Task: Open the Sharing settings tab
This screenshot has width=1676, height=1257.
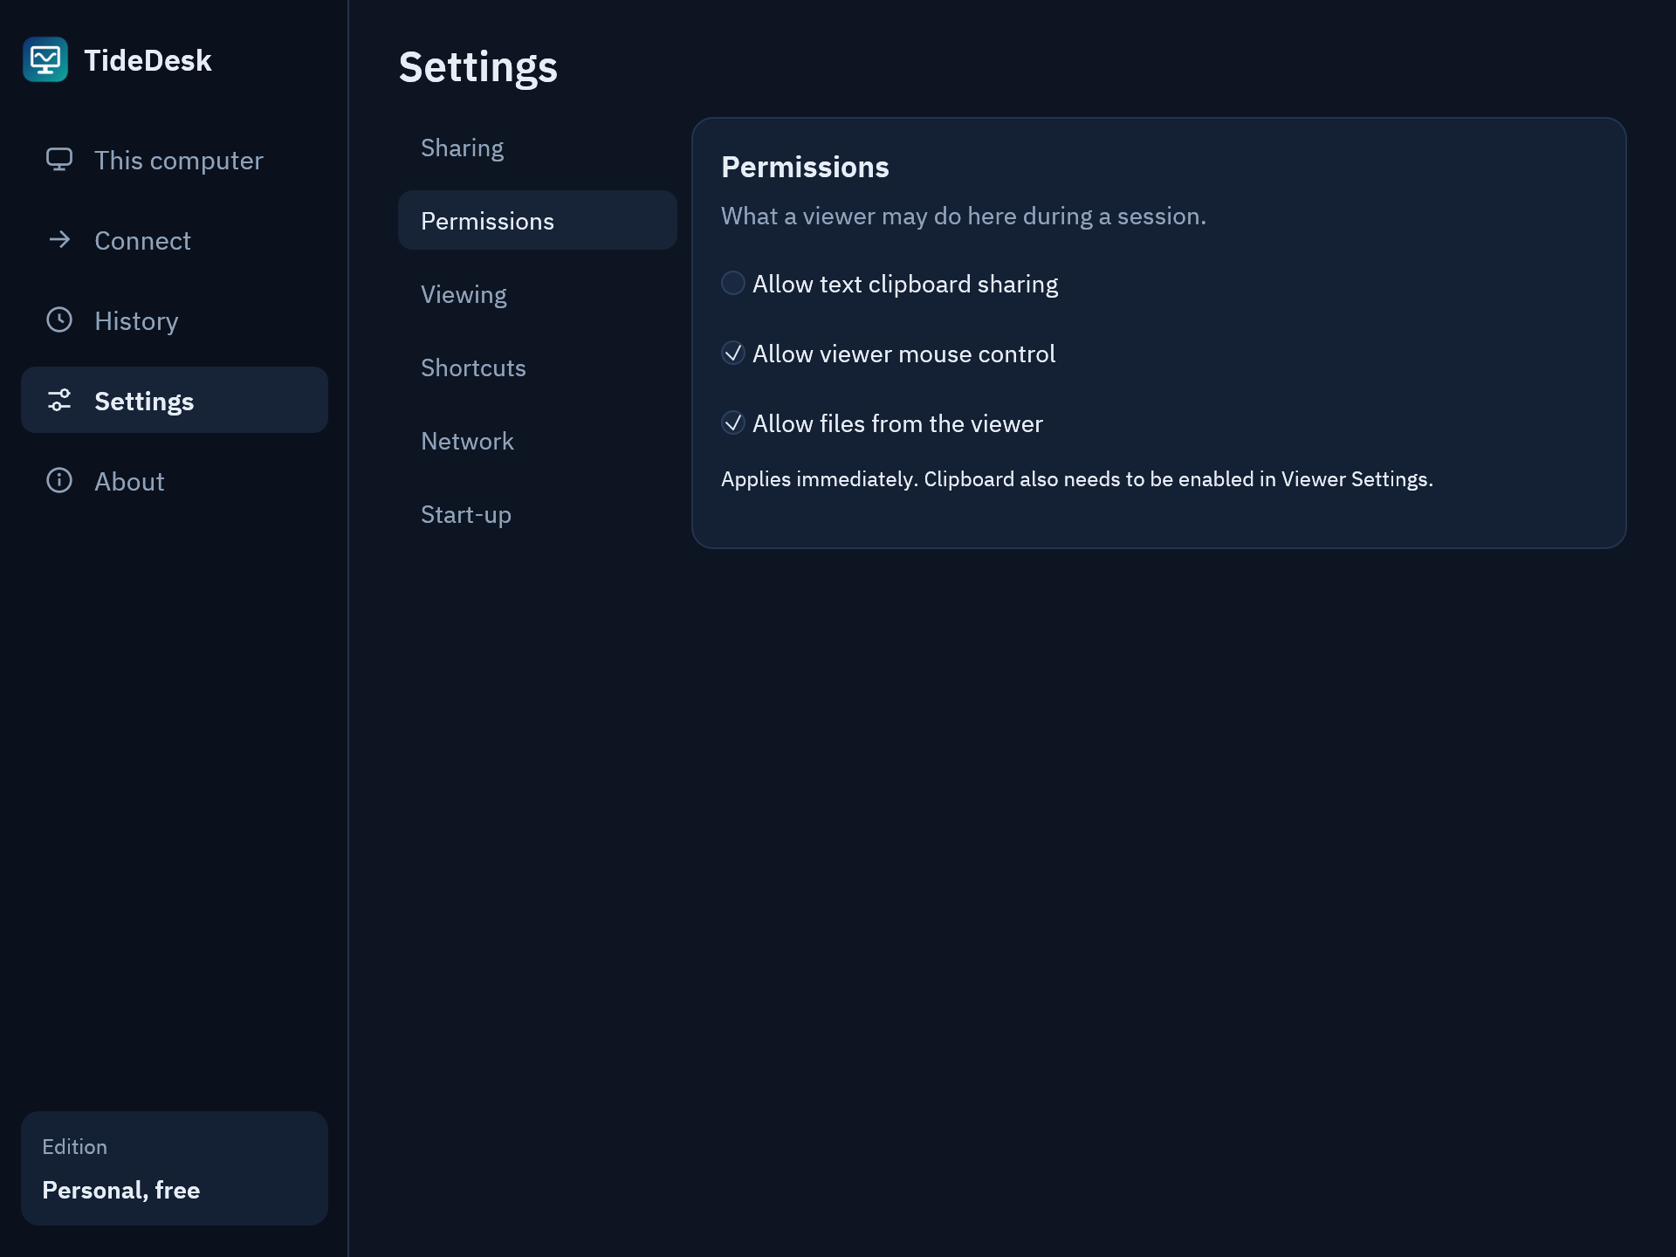Action: tap(538, 148)
